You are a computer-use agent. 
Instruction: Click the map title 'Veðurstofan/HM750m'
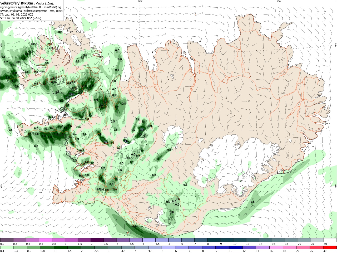pos(17,3)
